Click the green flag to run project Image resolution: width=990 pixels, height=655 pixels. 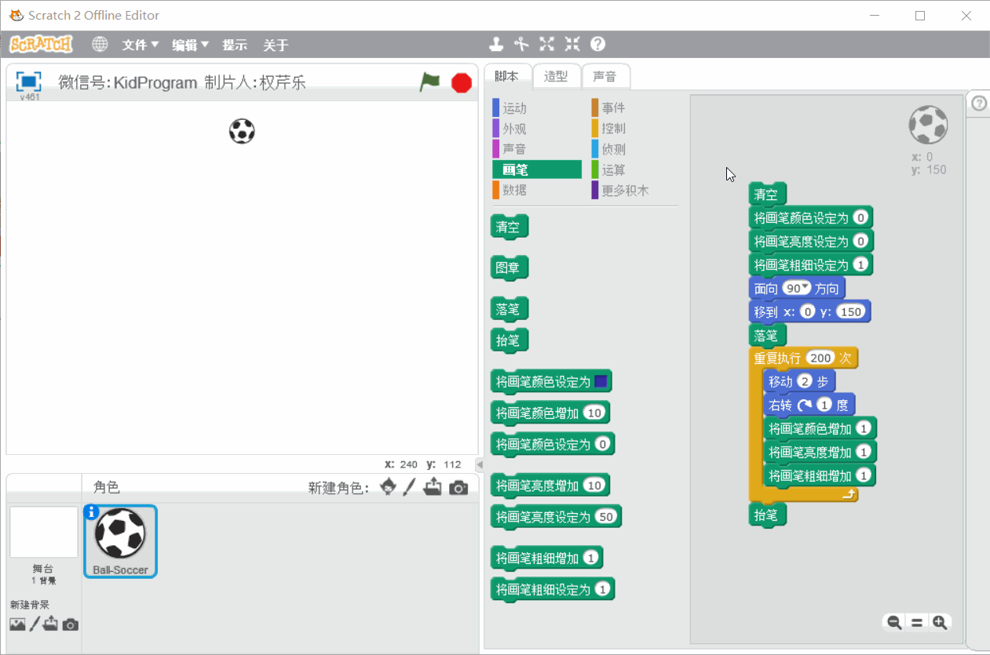(429, 82)
